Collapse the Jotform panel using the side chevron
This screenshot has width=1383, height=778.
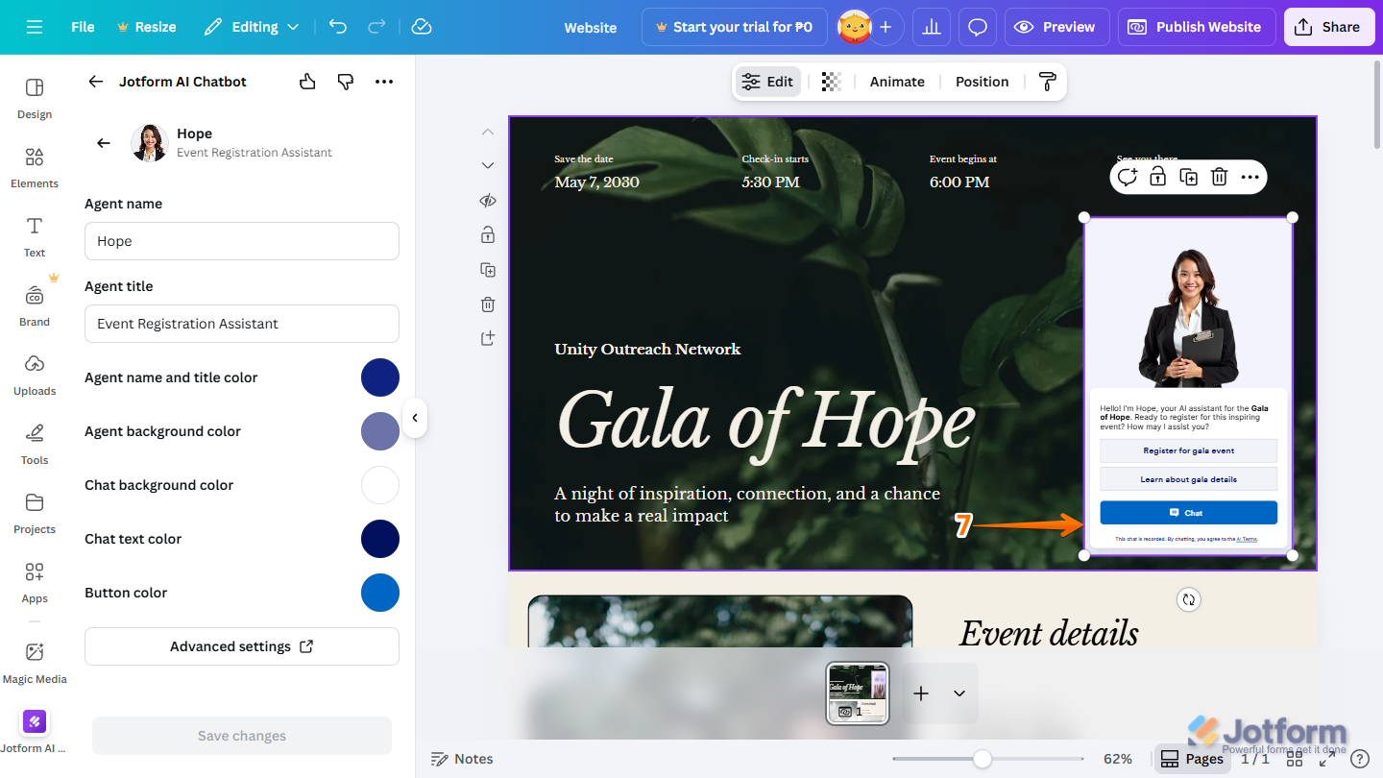414,417
